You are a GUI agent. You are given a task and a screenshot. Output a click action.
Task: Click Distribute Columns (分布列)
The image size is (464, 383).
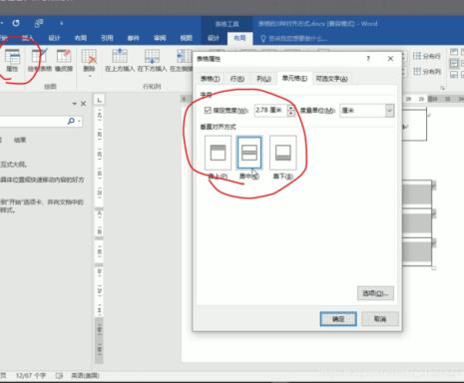pos(427,72)
